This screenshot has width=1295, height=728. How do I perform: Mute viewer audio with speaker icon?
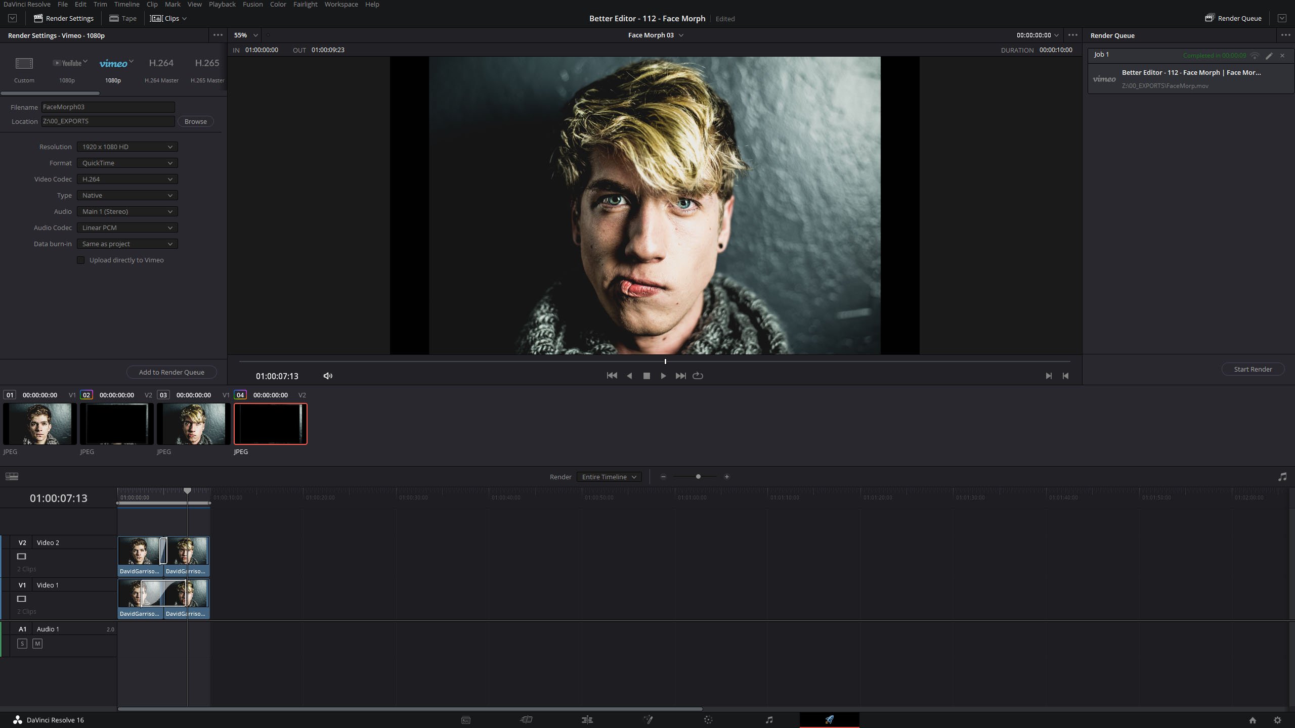pyautogui.click(x=328, y=376)
